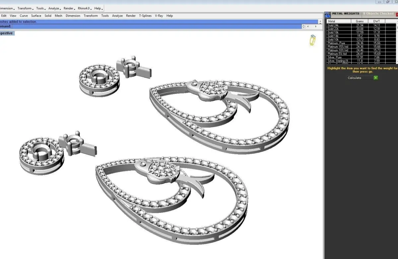Open the View menu

(x=13, y=16)
